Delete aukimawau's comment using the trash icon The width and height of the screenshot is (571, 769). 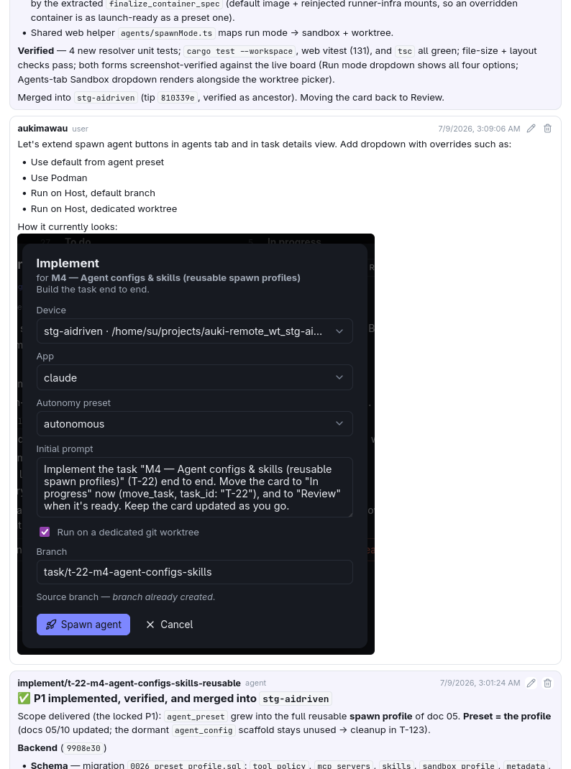548,129
